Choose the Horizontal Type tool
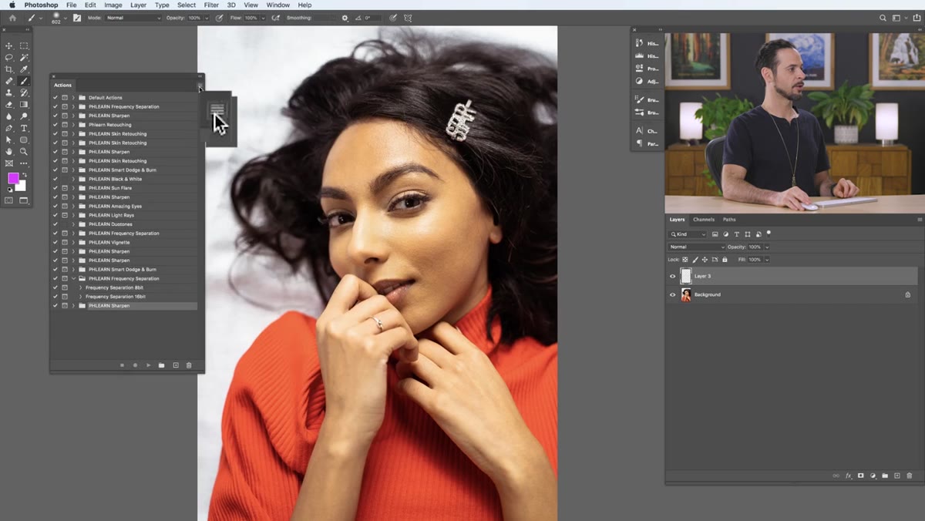Image resolution: width=925 pixels, height=521 pixels. pyautogui.click(x=24, y=128)
